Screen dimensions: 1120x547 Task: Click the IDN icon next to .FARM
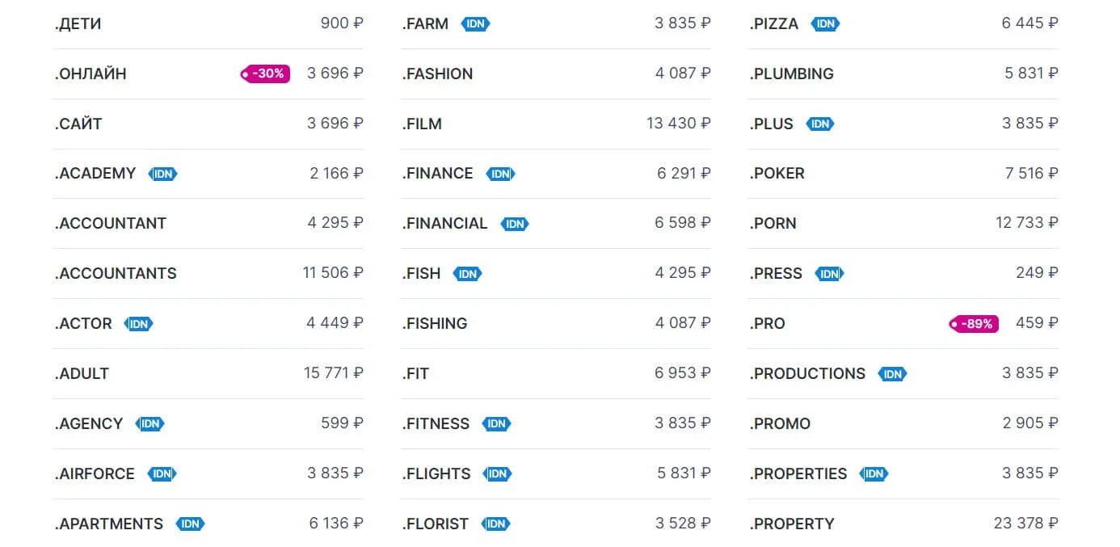[x=476, y=24]
